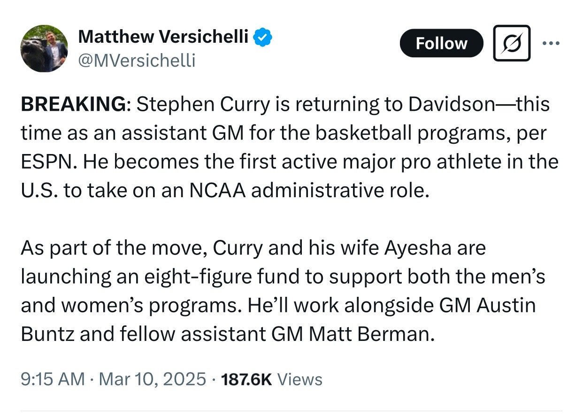Click the word NCAA in first paragraph
This screenshot has width=583, height=417.
(218, 191)
